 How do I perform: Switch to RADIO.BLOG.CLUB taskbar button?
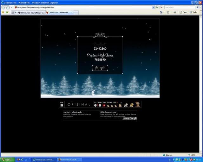click(69, 160)
